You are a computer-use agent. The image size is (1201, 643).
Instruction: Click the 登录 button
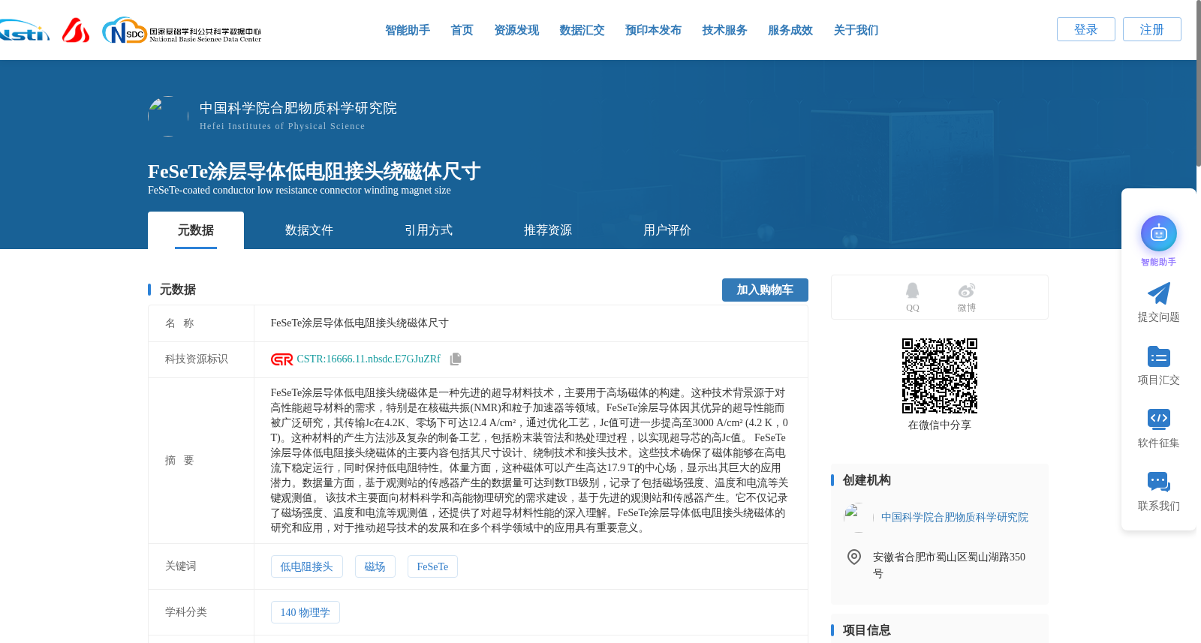point(1086,29)
